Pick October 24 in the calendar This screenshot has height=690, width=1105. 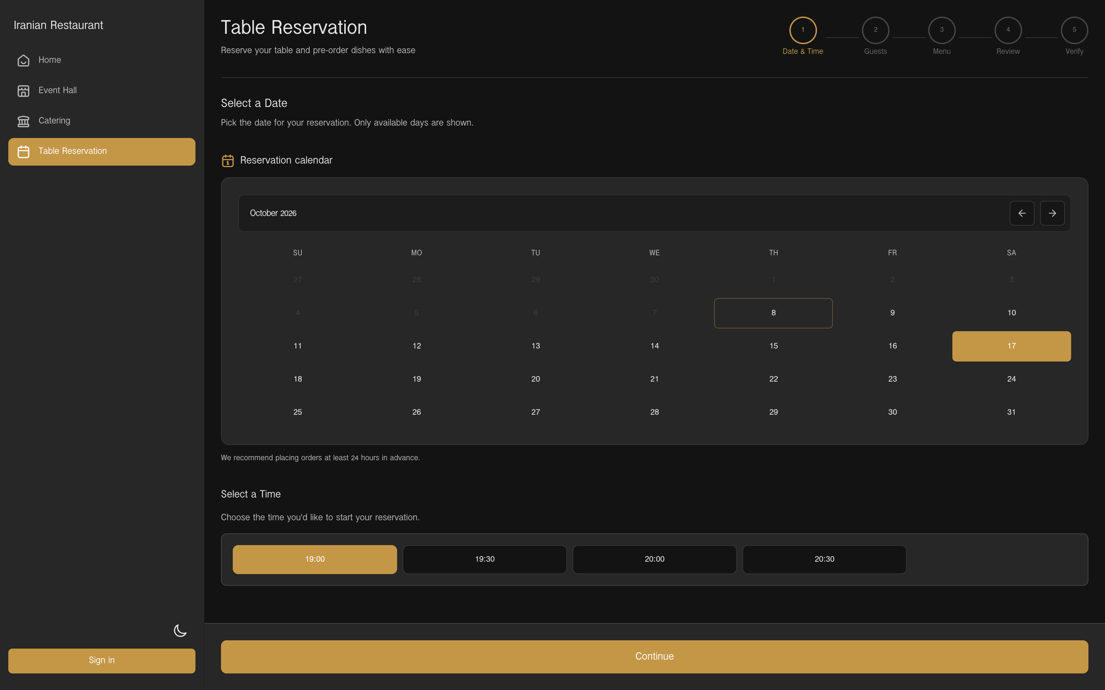click(x=1011, y=379)
